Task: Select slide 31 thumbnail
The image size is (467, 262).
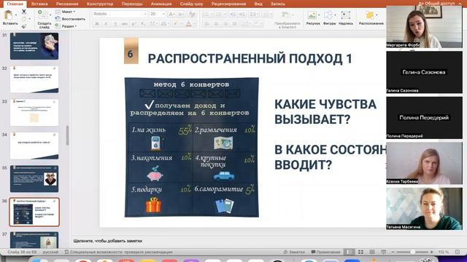Action: pyautogui.click(x=34, y=46)
